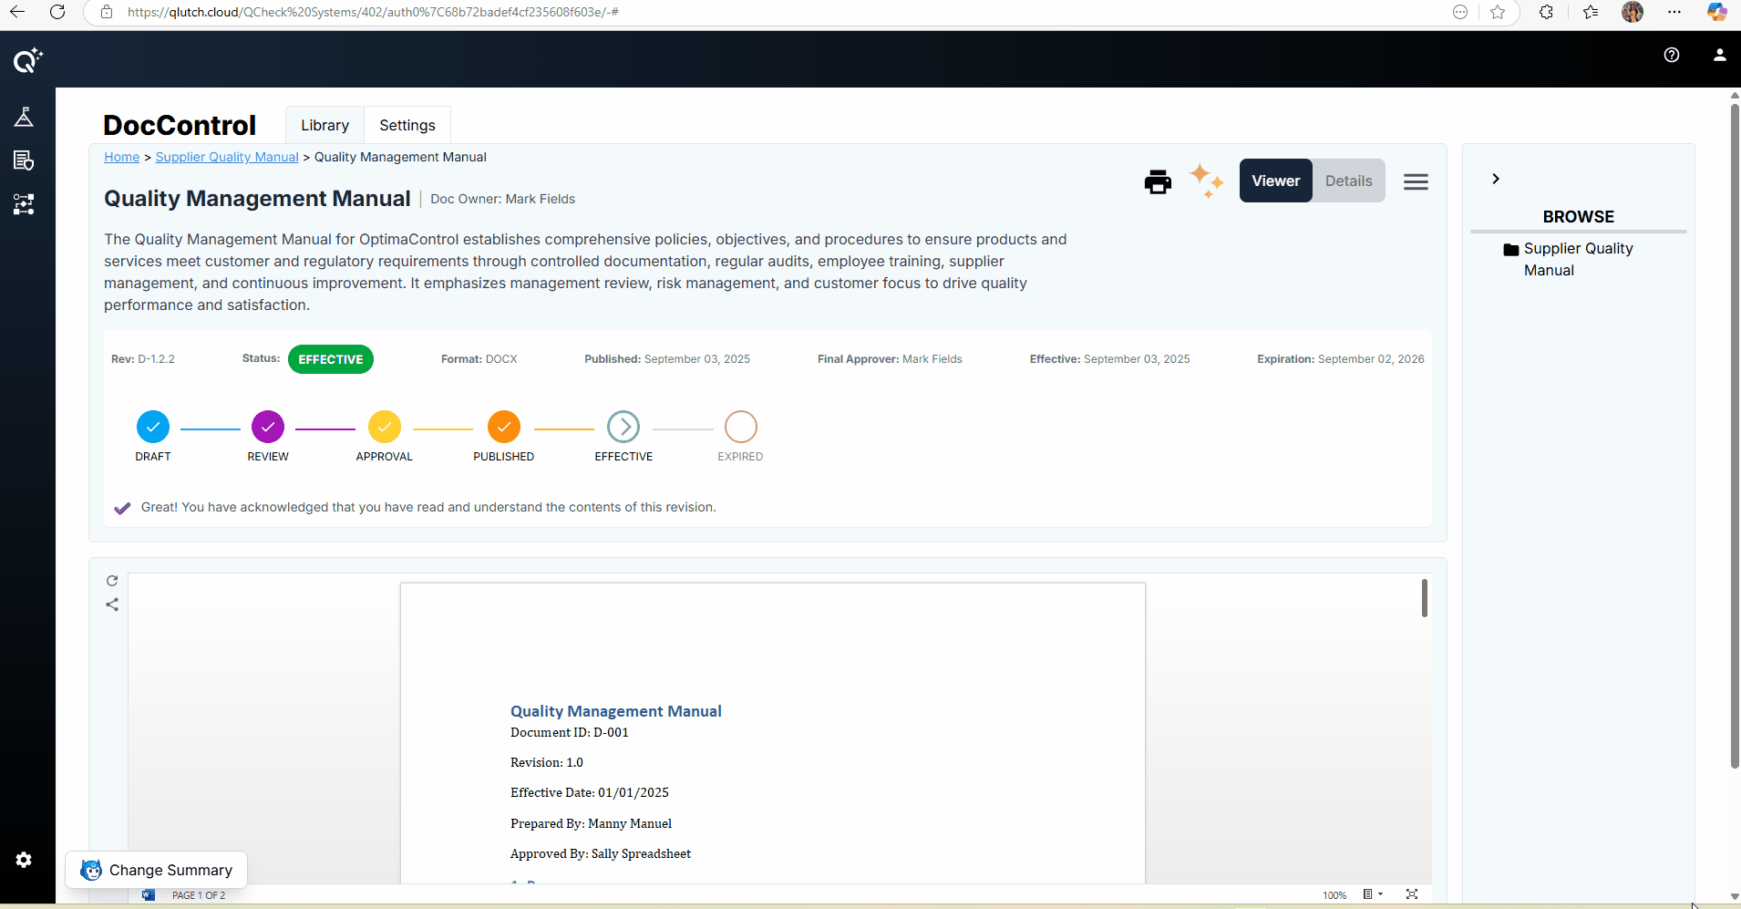Viewport: 1741px width, 909px height.
Task: Toggle fullscreen view in viewer status bar
Action: (x=1411, y=894)
